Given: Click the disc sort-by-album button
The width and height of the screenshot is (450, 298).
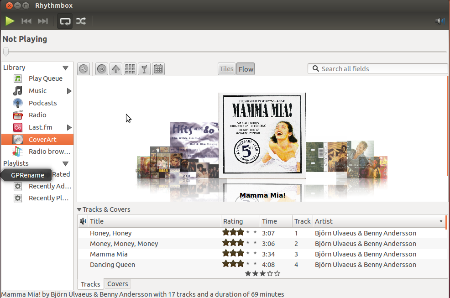Looking at the screenshot, I should point(102,69).
